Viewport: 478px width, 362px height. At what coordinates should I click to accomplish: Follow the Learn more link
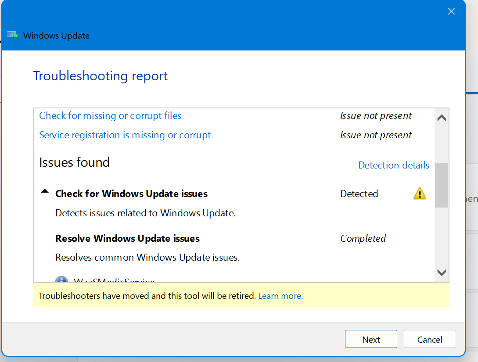point(280,296)
